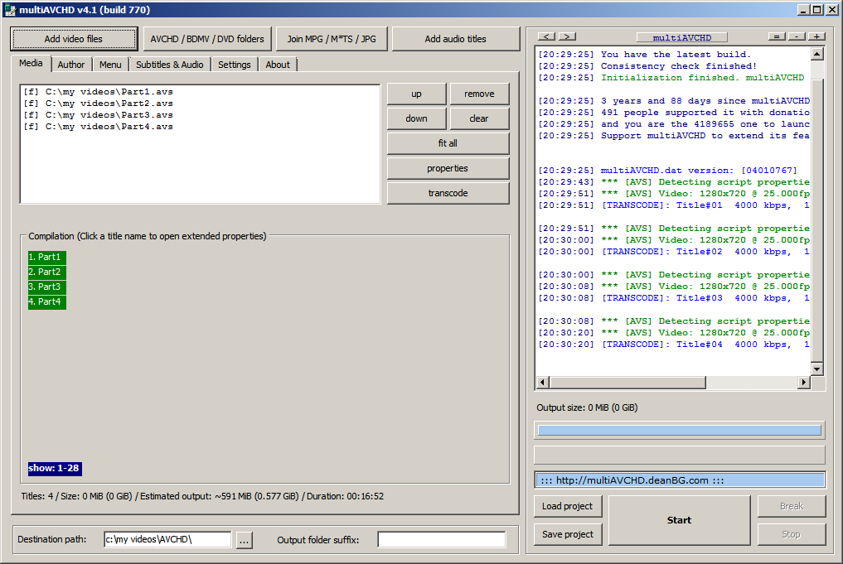The height and width of the screenshot is (564, 843).
Task: Click log line with multiAVCHD.dat version
Action: (668, 171)
